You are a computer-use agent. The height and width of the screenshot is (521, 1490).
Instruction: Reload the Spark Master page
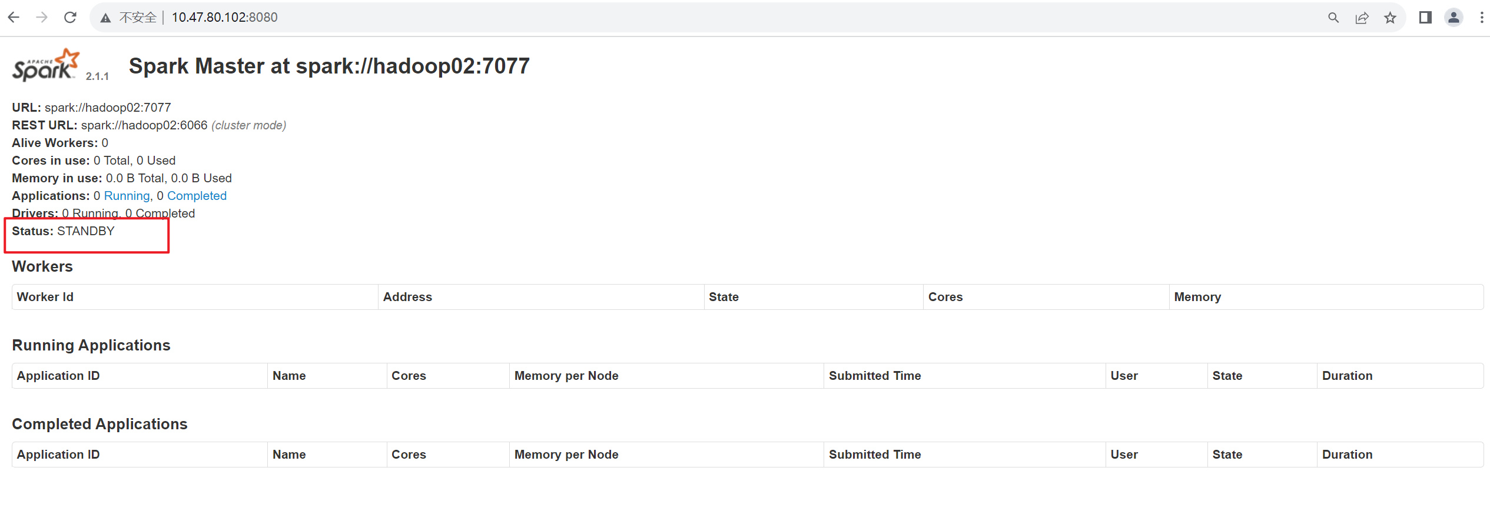(70, 18)
